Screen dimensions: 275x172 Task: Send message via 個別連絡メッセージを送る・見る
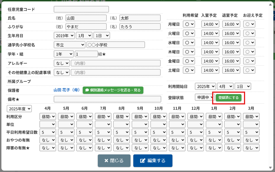point(113,90)
